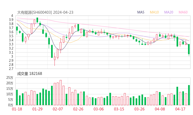Click the 成交量 182168 volume label
The height and width of the screenshot is (115, 193).
tap(29, 74)
